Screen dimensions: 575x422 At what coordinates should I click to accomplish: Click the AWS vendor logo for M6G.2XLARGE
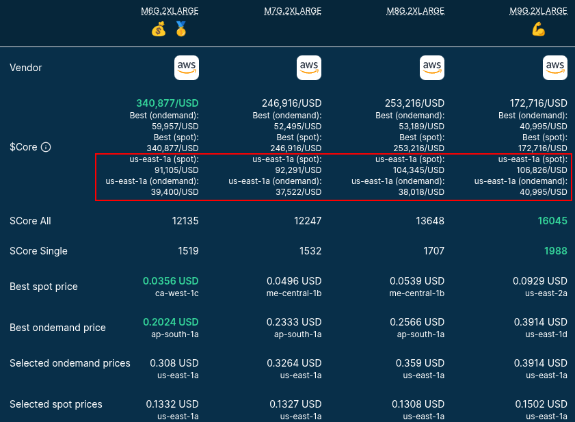coord(187,68)
